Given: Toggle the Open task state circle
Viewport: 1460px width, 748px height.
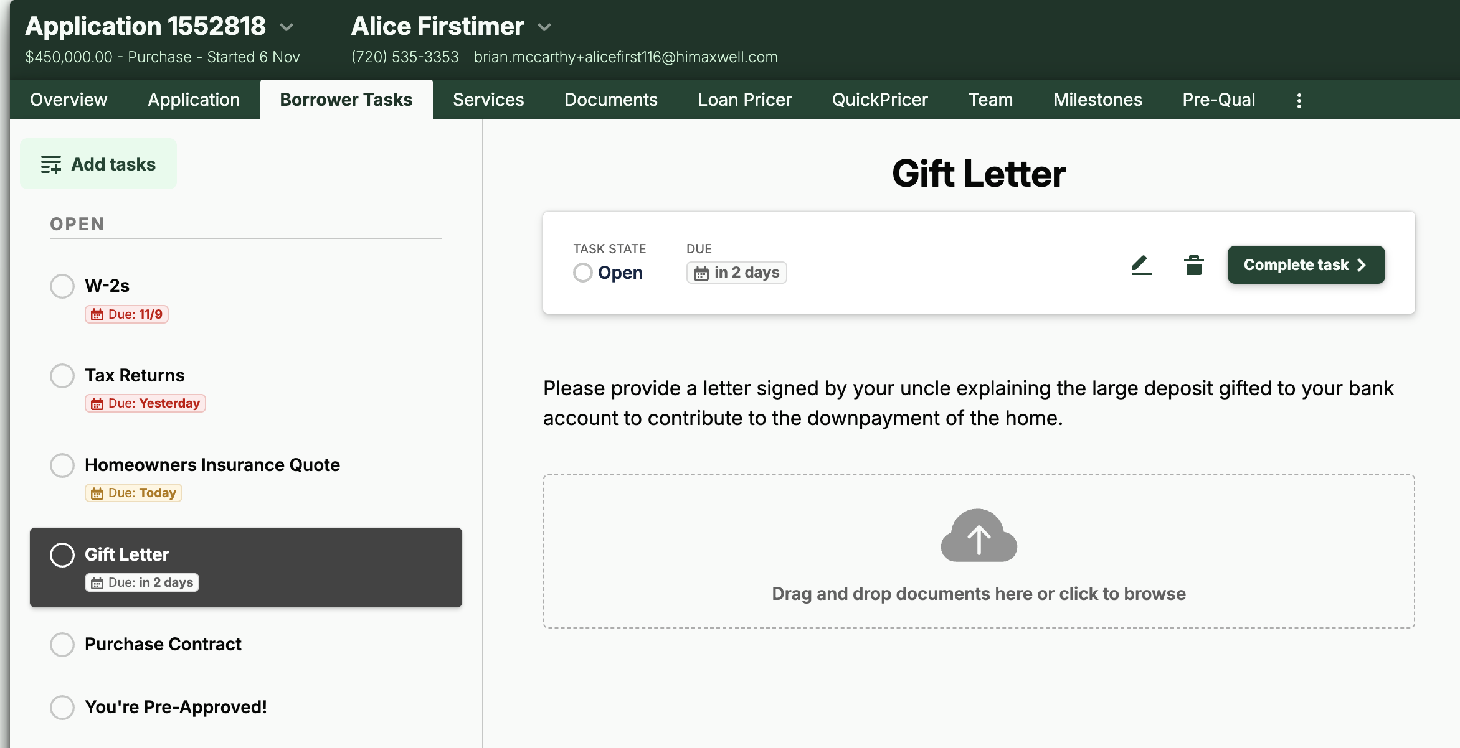Looking at the screenshot, I should (x=583, y=273).
